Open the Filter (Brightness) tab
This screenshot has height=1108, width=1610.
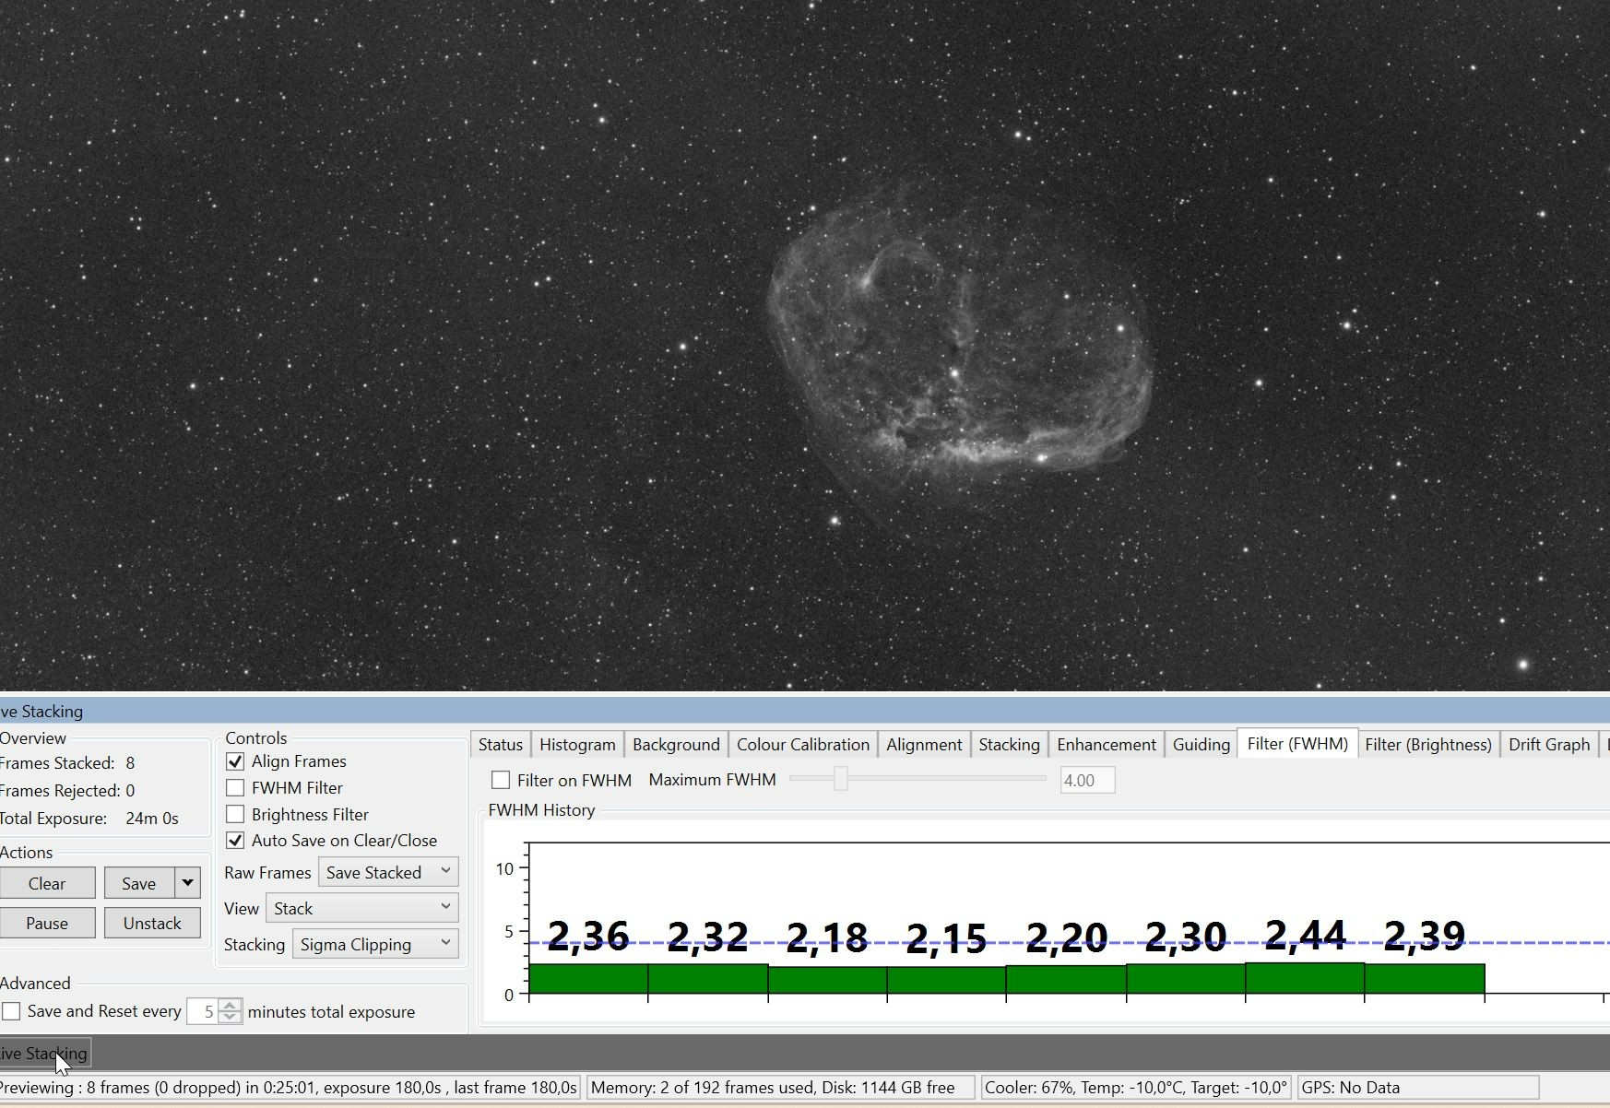point(1428,745)
